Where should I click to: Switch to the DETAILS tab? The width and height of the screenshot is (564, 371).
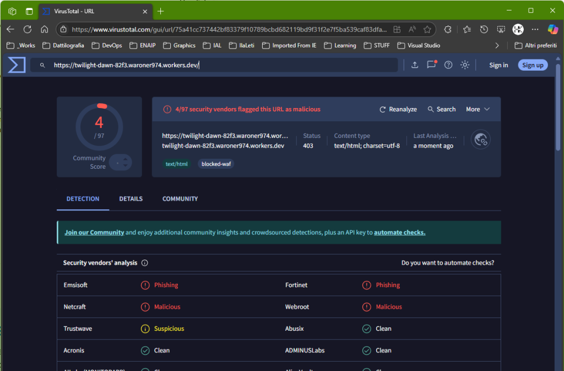[131, 199]
